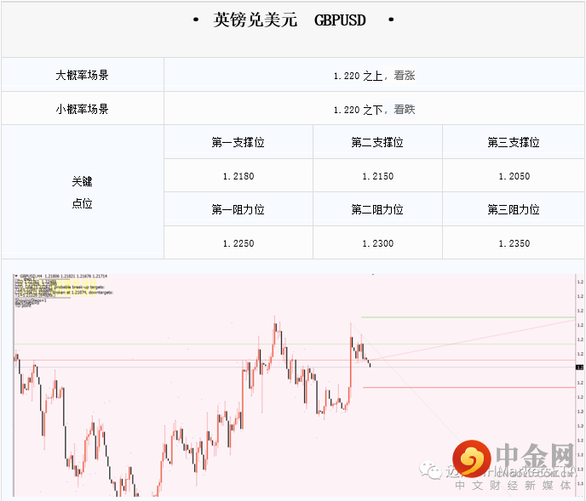Select the 第二阻力位 header cell
This screenshot has height=501, width=586.
pos(377,209)
